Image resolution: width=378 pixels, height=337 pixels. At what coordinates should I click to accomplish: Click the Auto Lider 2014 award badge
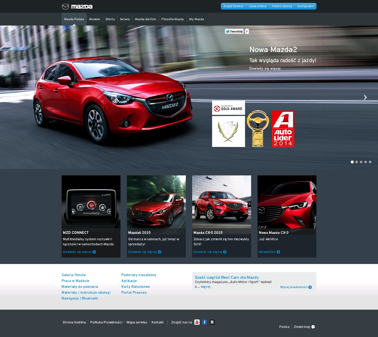(283, 129)
